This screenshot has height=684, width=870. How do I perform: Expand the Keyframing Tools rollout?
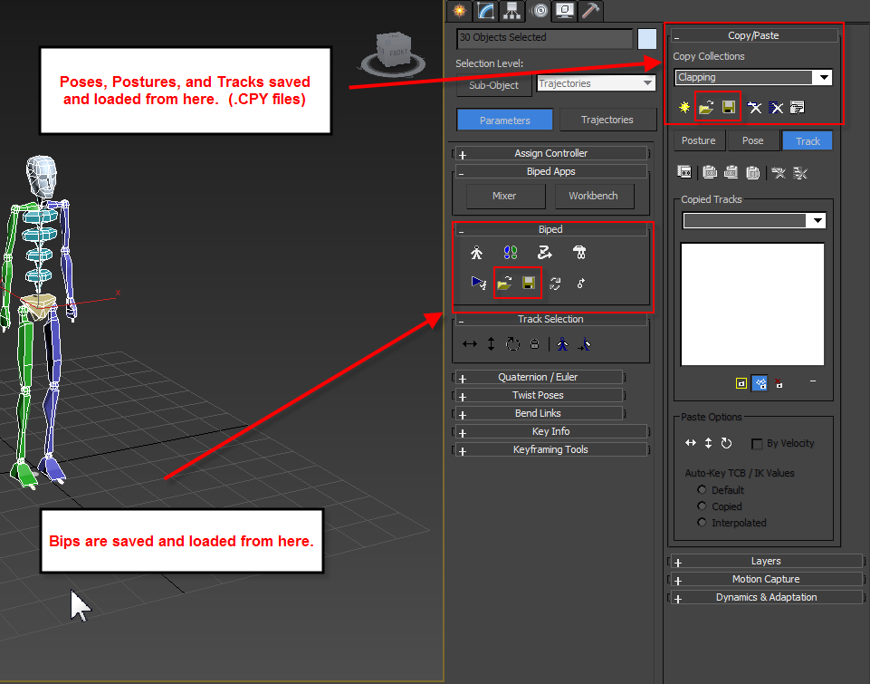coord(550,449)
